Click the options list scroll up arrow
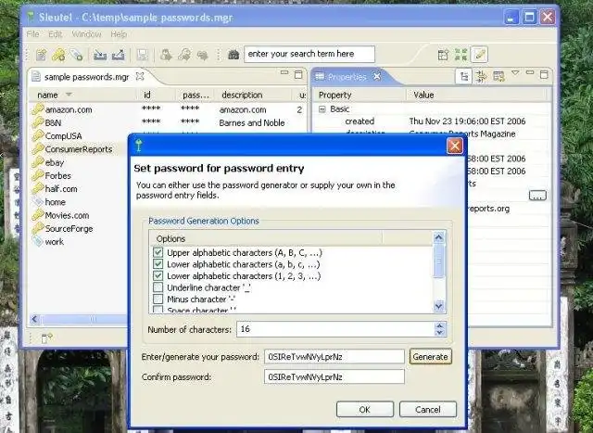The width and height of the screenshot is (593, 433). click(438, 237)
